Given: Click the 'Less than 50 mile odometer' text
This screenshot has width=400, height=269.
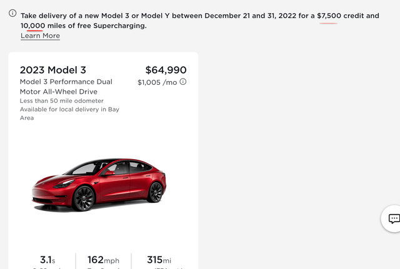Looking at the screenshot, I should (62, 100).
